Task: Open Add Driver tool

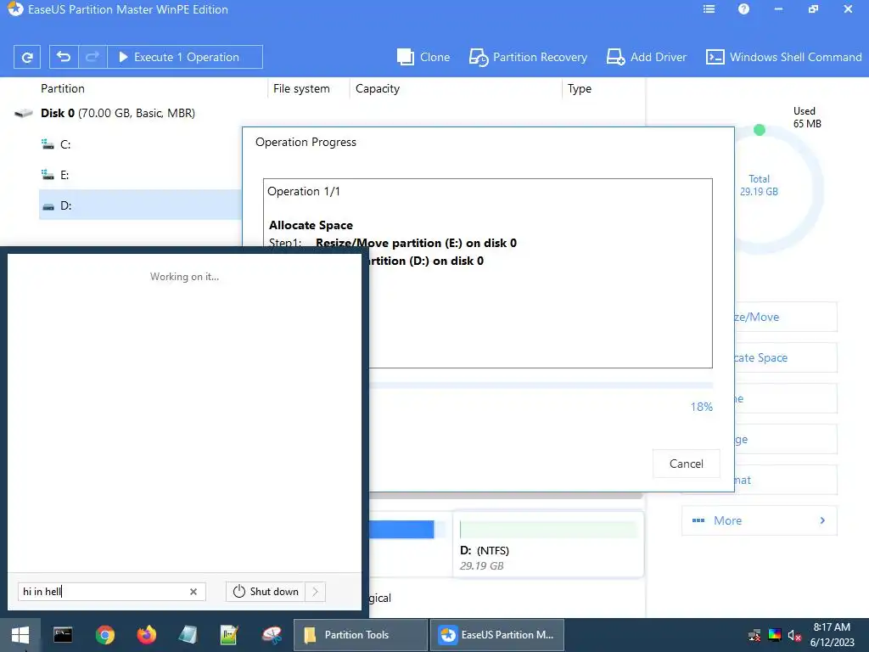Action: 646,57
